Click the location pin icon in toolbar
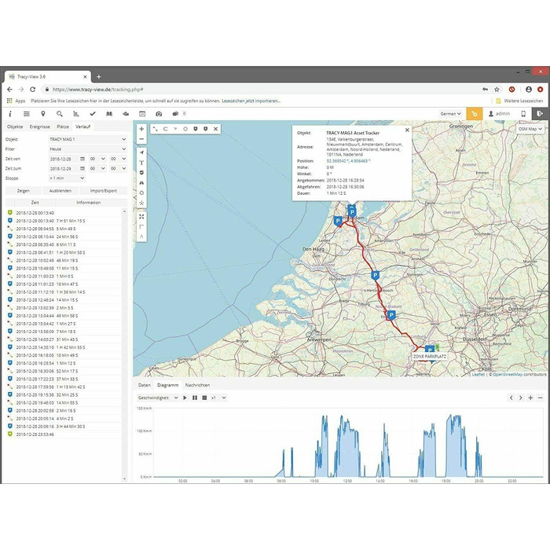This screenshot has width=550, height=550. pyautogui.click(x=43, y=114)
